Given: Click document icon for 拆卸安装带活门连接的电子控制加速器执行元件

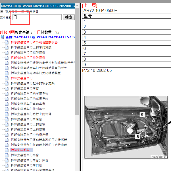Looking at the screenshot, I should [x=7, y=63].
